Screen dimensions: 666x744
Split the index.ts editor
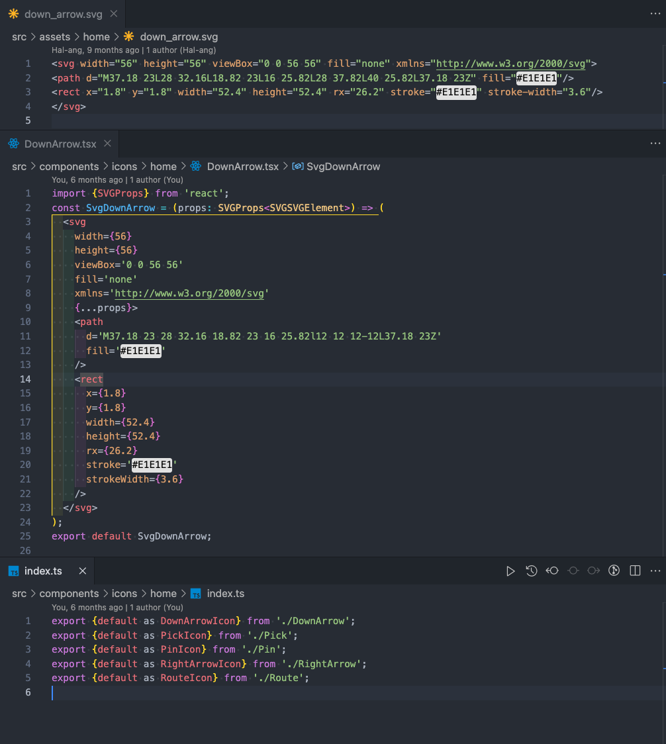tap(635, 571)
